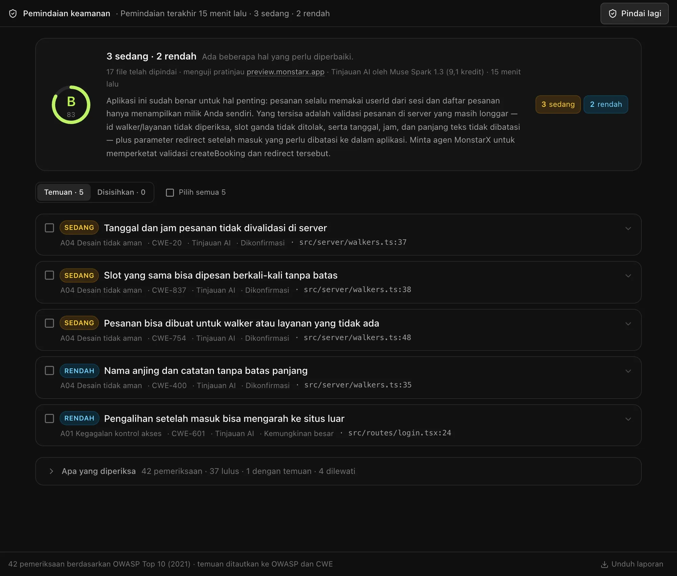
Task: Click the title Nama anjing dan catatan tanpa batas panjang
Action: [206, 371]
